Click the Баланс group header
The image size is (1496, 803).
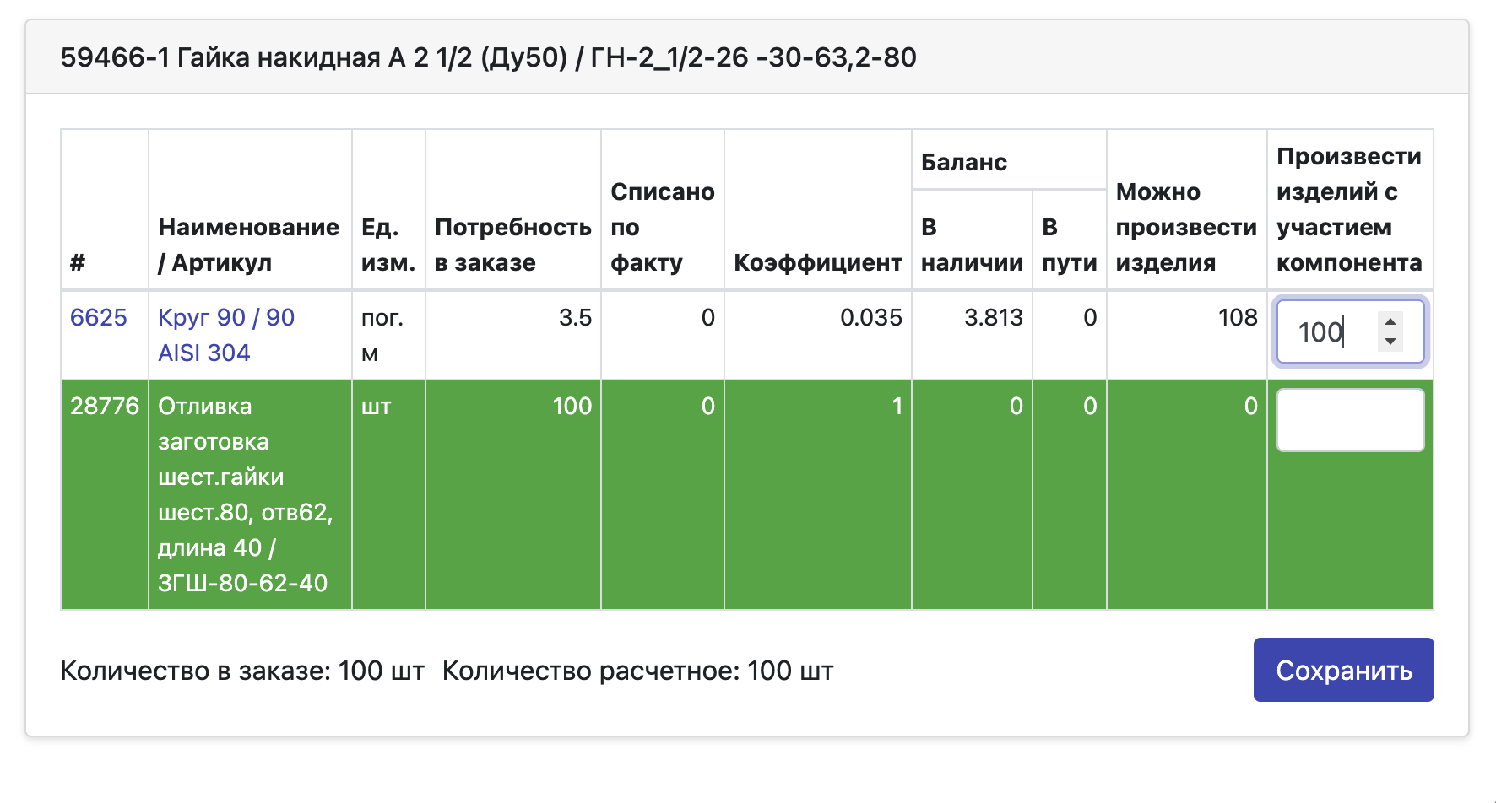point(964,162)
